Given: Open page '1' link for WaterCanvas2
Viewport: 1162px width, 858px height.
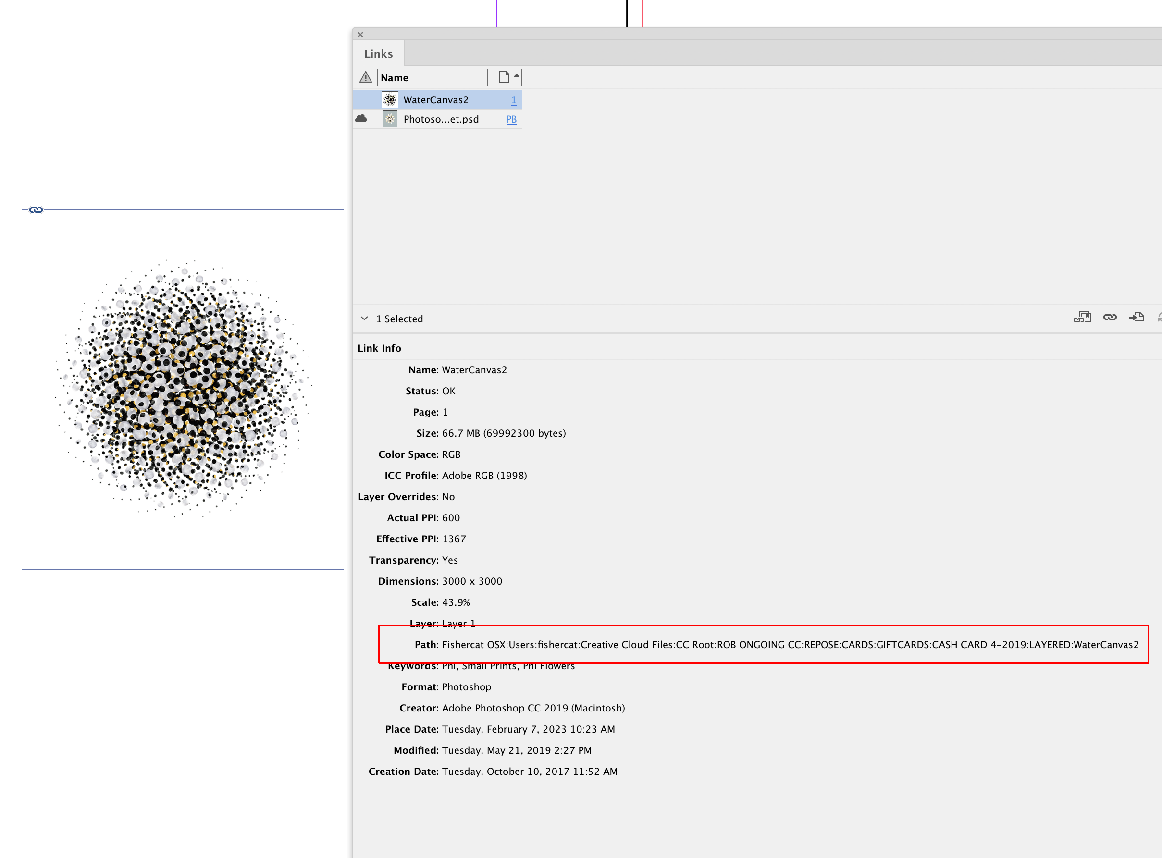Looking at the screenshot, I should tap(513, 99).
